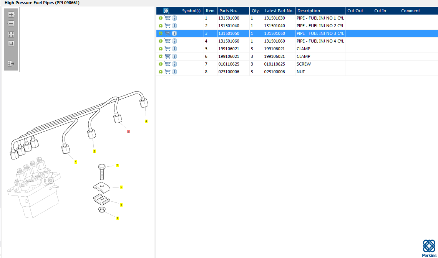The width and height of the screenshot is (438, 258).
Task: Add item 6 CLAMP to cart
Action: click(168, 56)
